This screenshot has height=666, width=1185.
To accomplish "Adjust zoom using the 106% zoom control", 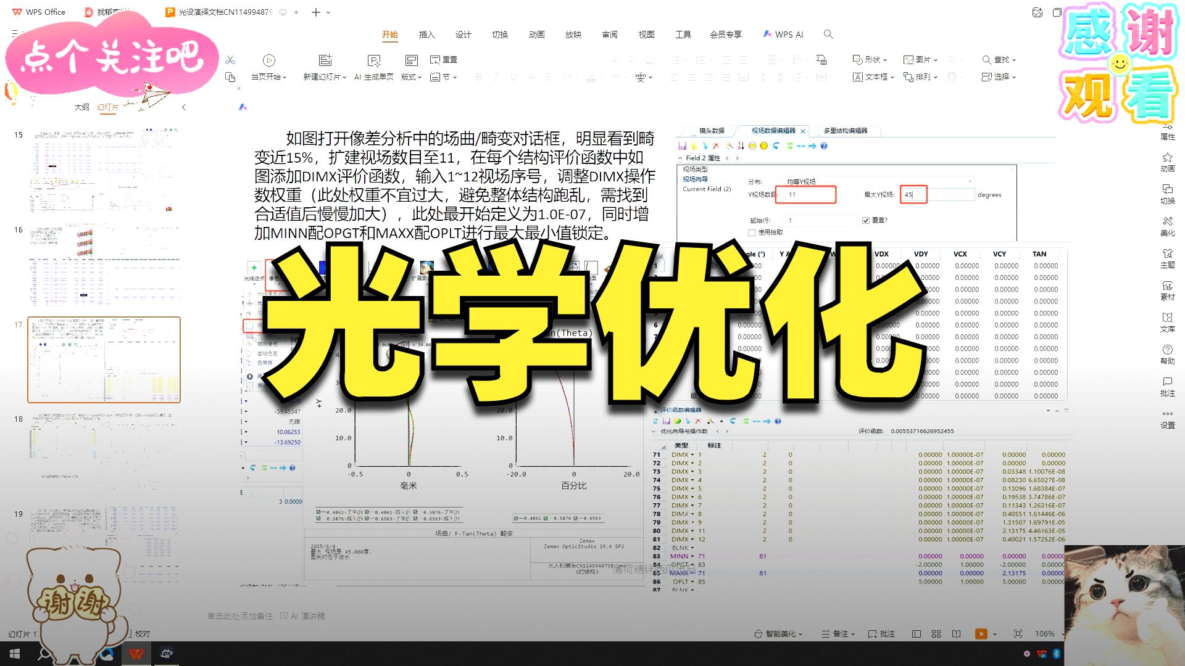I will (x=1046, y=633).
